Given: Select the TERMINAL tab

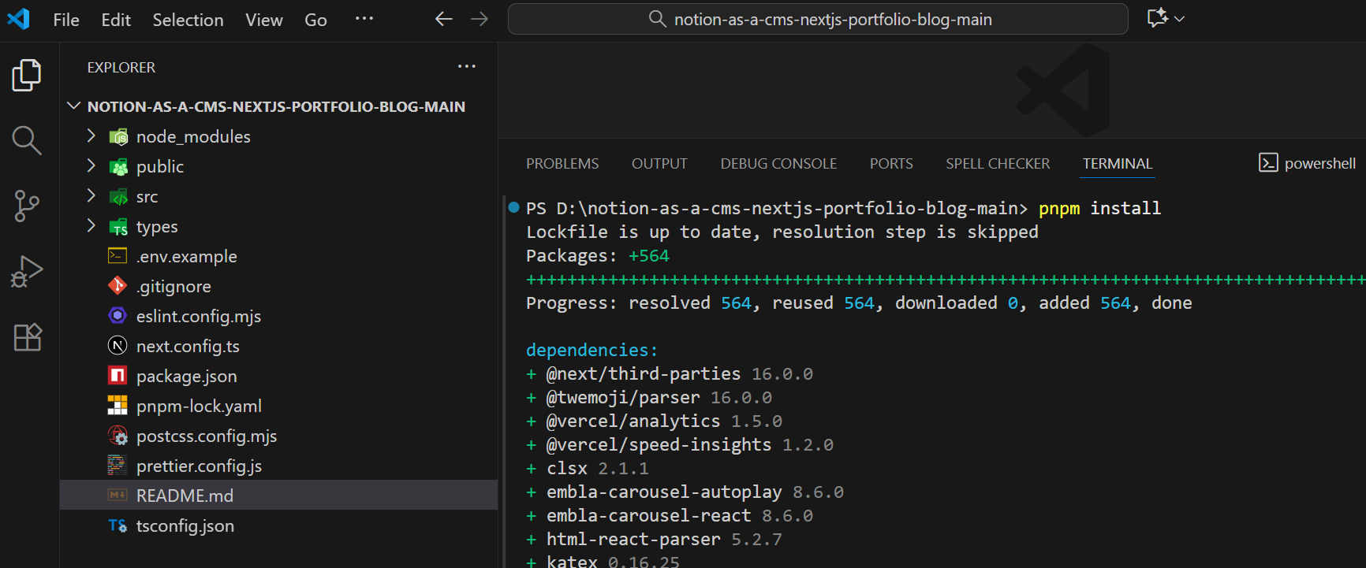Looking at the screenshot, I should [1118, 164].
